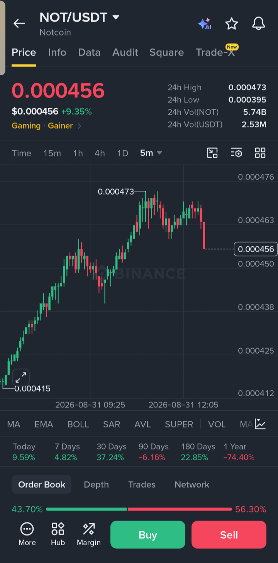Tap the Sell button
Screen dimensions: 278x563
click(229, 535)
